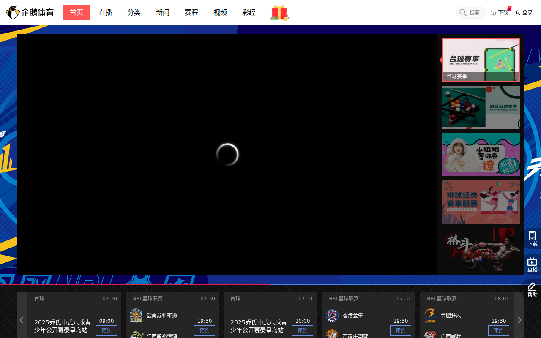Click NBL篮球联赛 label dated 08-01
The width and height of the screenshot is (541, 338).
coord(442,299)
